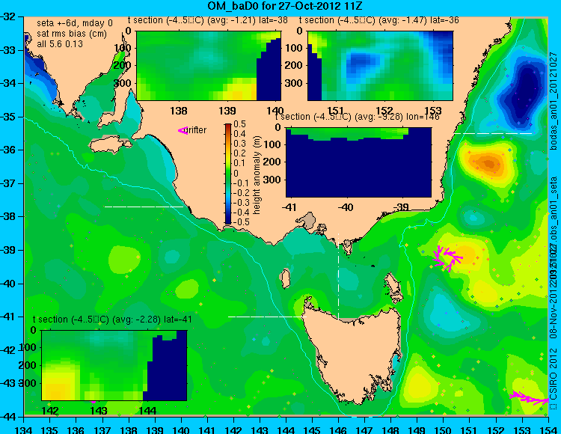The image size is (561, 434).
Task: Click the lon=146 t section title
Action: pos(357,117)
